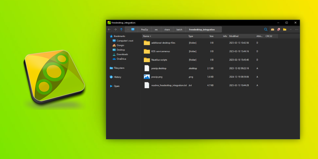
Task: Open the three-dot more options menu
Action: (x=297, y=29)
